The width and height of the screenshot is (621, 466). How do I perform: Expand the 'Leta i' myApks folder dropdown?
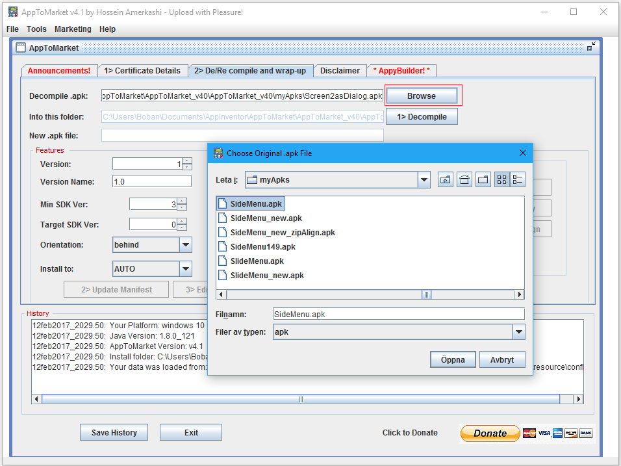424,179
